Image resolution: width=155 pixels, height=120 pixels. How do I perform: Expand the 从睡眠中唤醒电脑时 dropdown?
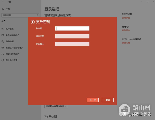[56, 106]
